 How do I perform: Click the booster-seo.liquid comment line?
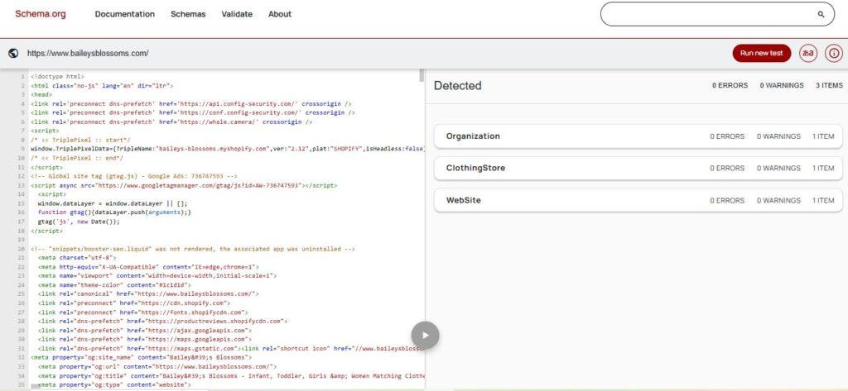tap(193, 249)
